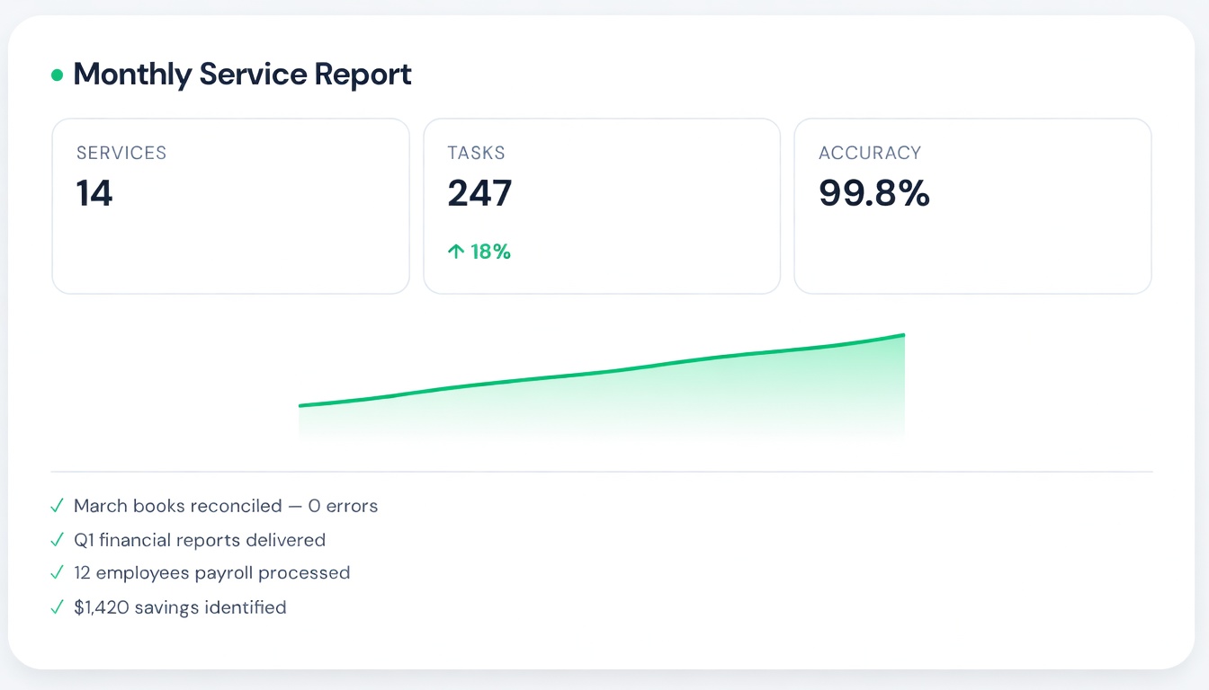This screenshot has height=690, width=1209.
Task: Click the right end peak of the trend line
Action: tap(902, 336)
